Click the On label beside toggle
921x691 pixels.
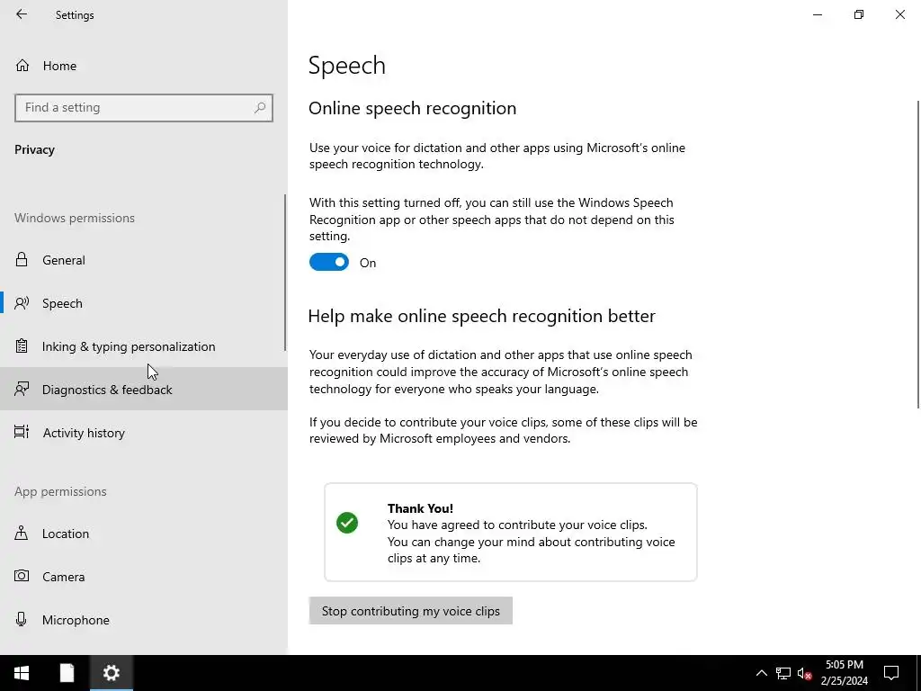click(368, 263)
